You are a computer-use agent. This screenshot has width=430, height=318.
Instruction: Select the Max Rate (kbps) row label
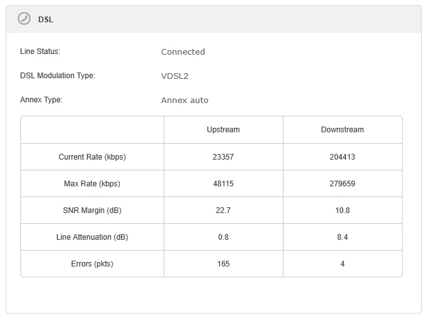[92, 184]
